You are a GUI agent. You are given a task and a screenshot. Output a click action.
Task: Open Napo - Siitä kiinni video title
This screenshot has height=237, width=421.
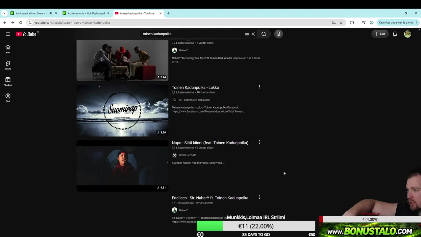(210, 143)
